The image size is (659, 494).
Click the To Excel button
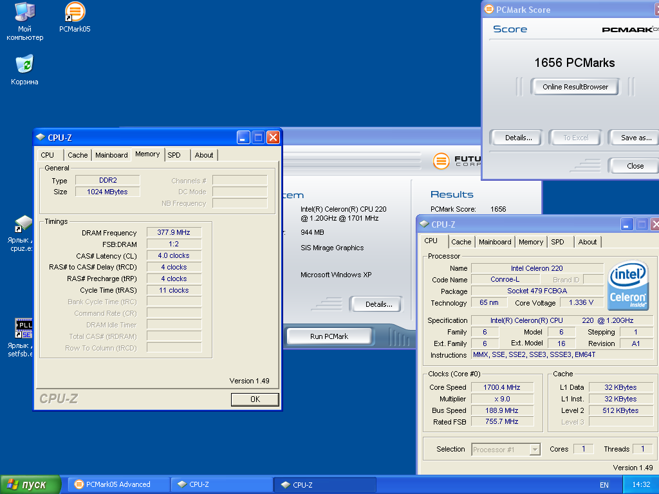(x=576, y=138)
